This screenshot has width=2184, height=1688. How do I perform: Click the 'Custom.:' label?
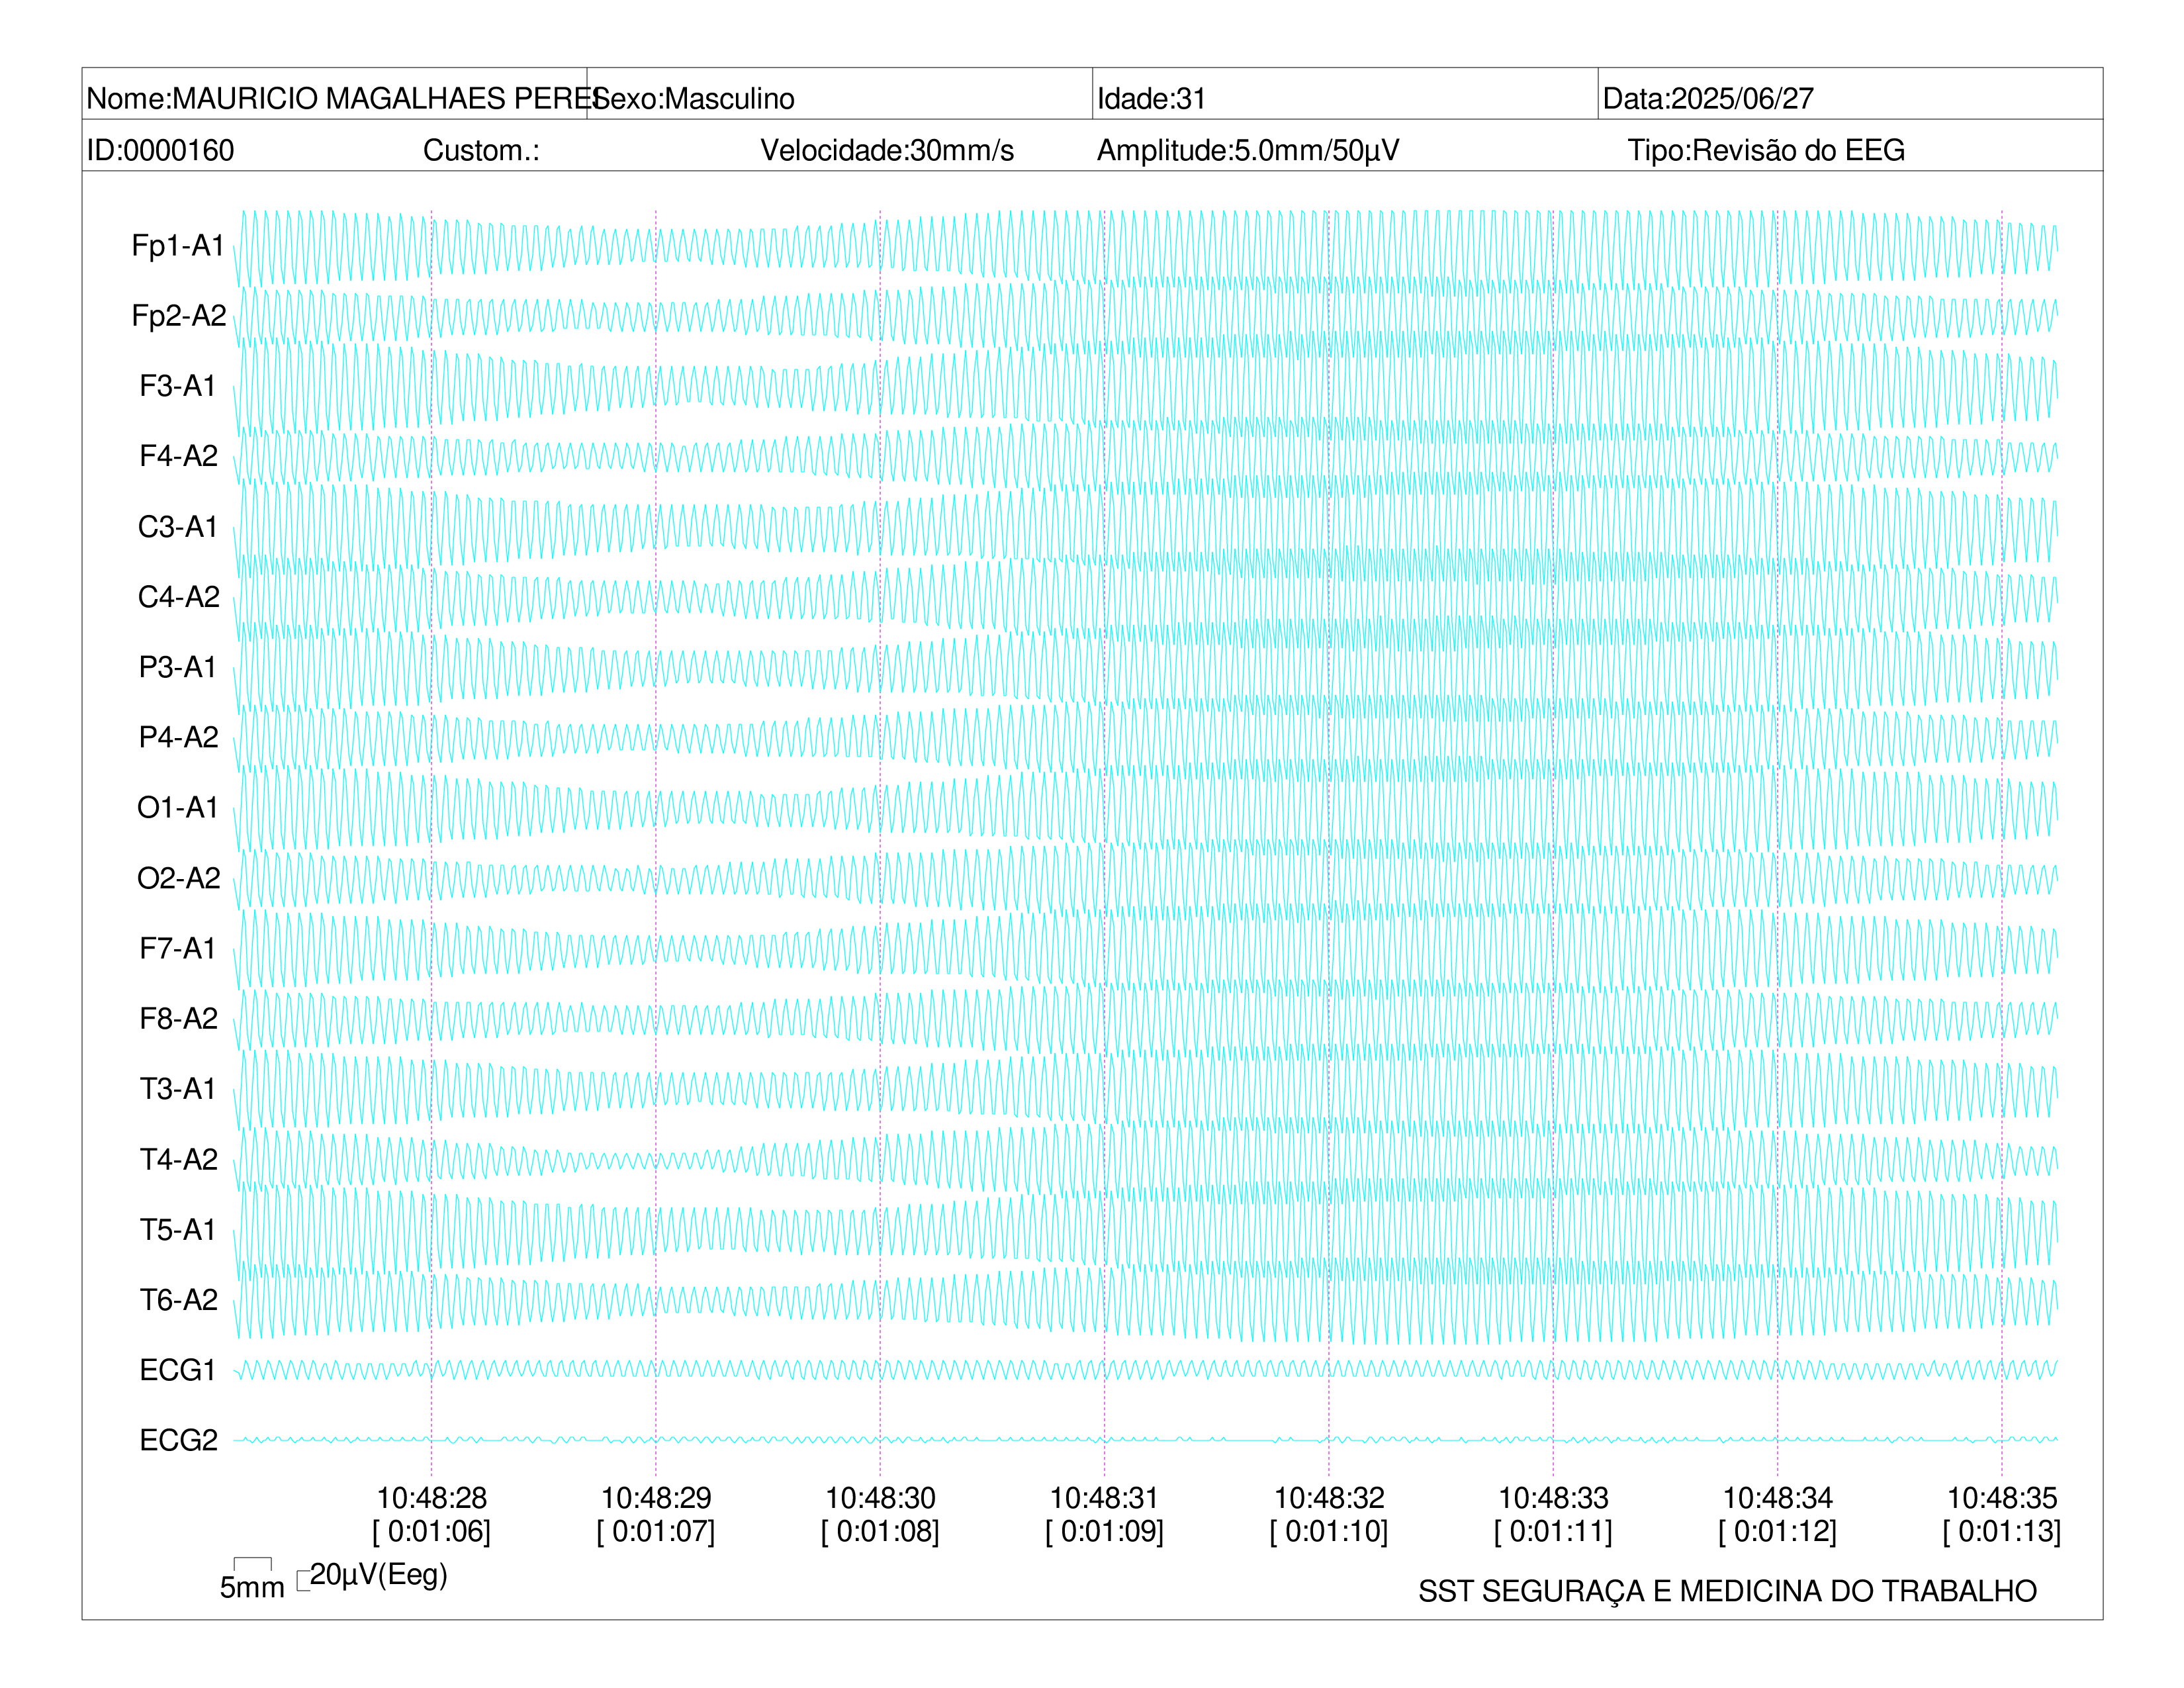pos(481,150)
